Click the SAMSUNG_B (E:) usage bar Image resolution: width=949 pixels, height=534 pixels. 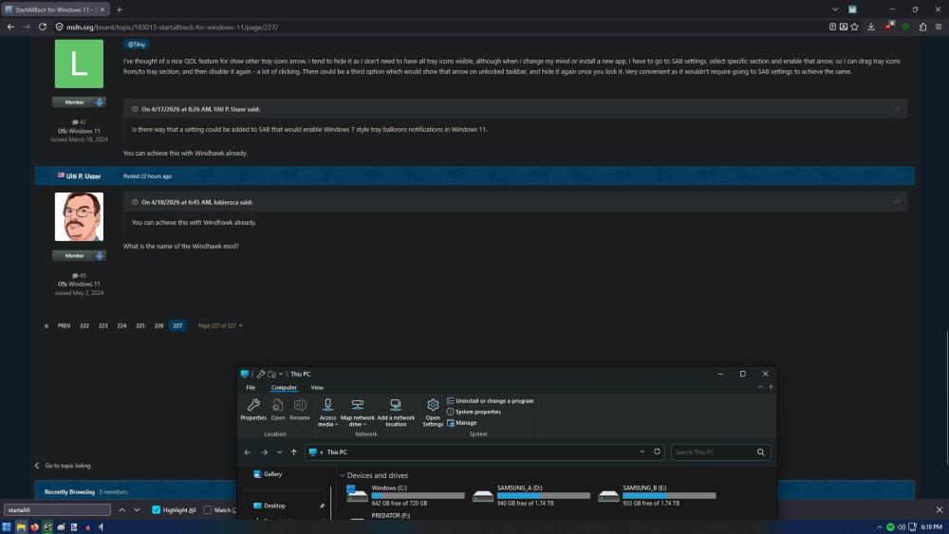[669, 496]
